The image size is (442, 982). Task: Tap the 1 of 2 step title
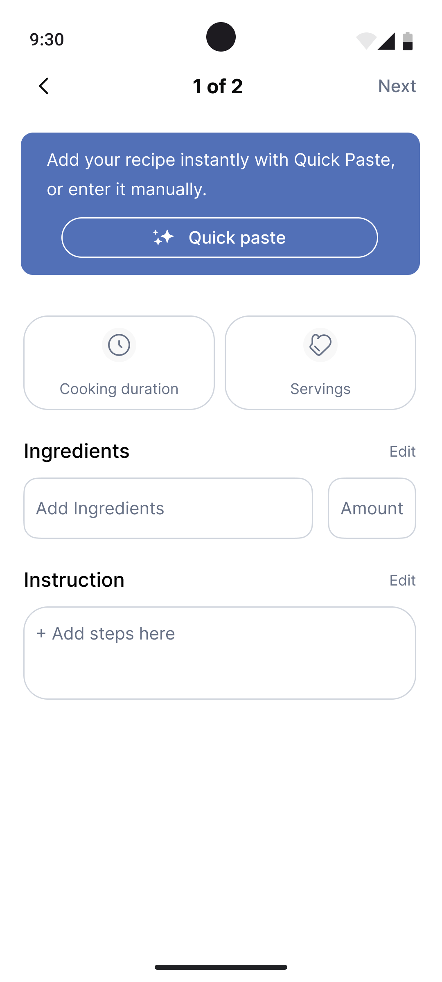click(218, 86)
